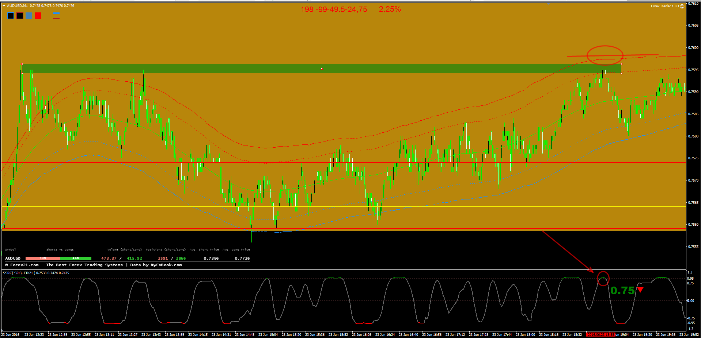Screen dimensions: 701x338
Task: Click the solid red square button
Action: [x=38, y=16]
